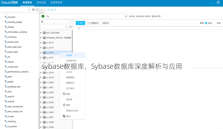Image resolution: width=223 pixels, height=129 pixels.
Task: Collapse the sidebar with the panel toggle icon
Action: point(42,10)
